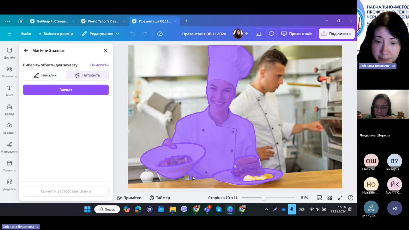The height and width of the screenshot is (230, 409).
Task: Open the Бренд sidebar section
Action: [9, 109]
